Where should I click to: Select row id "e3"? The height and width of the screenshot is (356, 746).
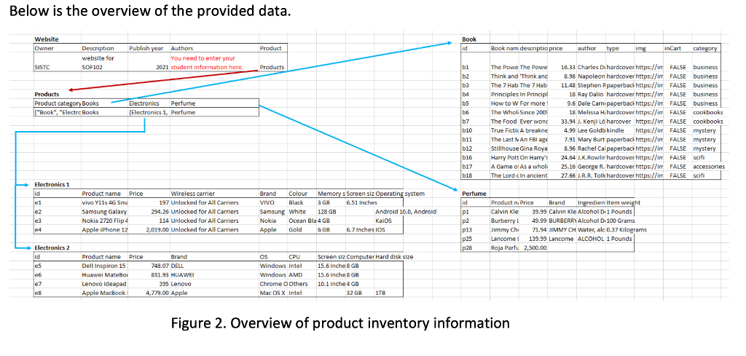(39, 221)
